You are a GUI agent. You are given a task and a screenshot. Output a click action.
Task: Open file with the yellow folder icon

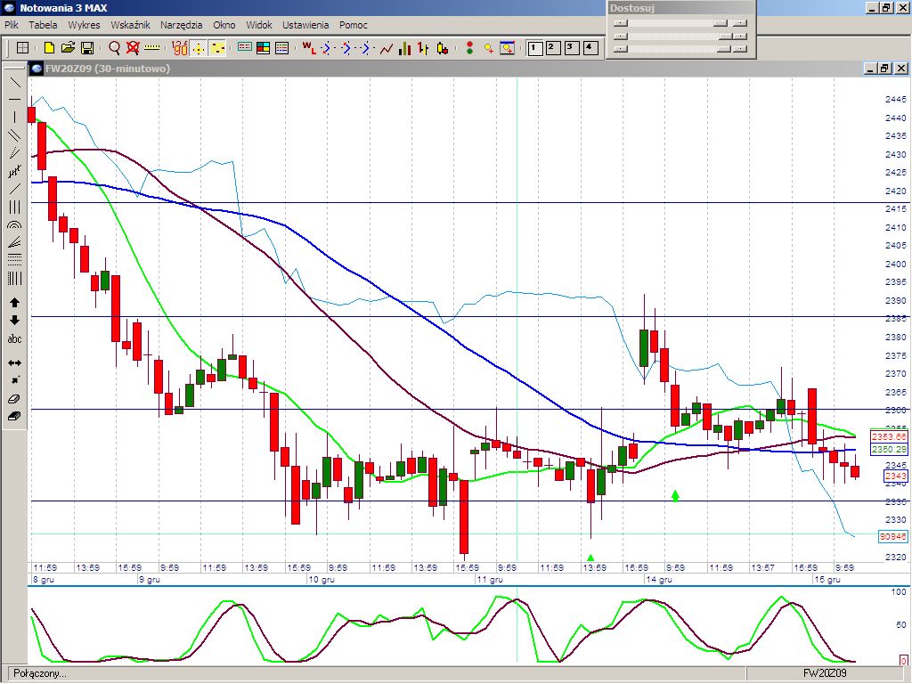69,48
